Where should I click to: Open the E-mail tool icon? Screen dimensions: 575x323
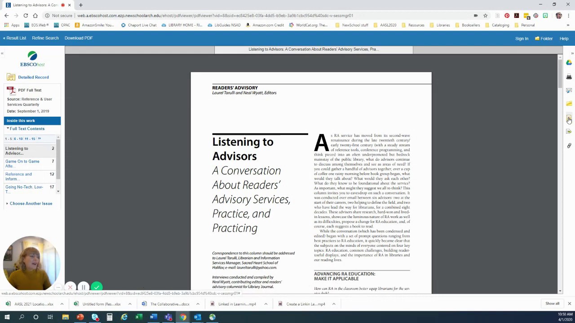pos(569,91)
